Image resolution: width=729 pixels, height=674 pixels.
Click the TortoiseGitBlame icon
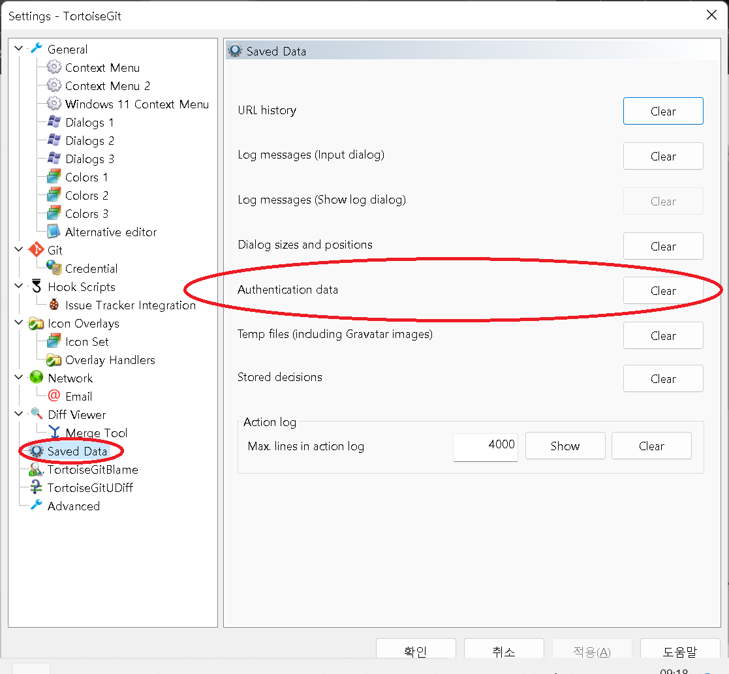[37, 469]
